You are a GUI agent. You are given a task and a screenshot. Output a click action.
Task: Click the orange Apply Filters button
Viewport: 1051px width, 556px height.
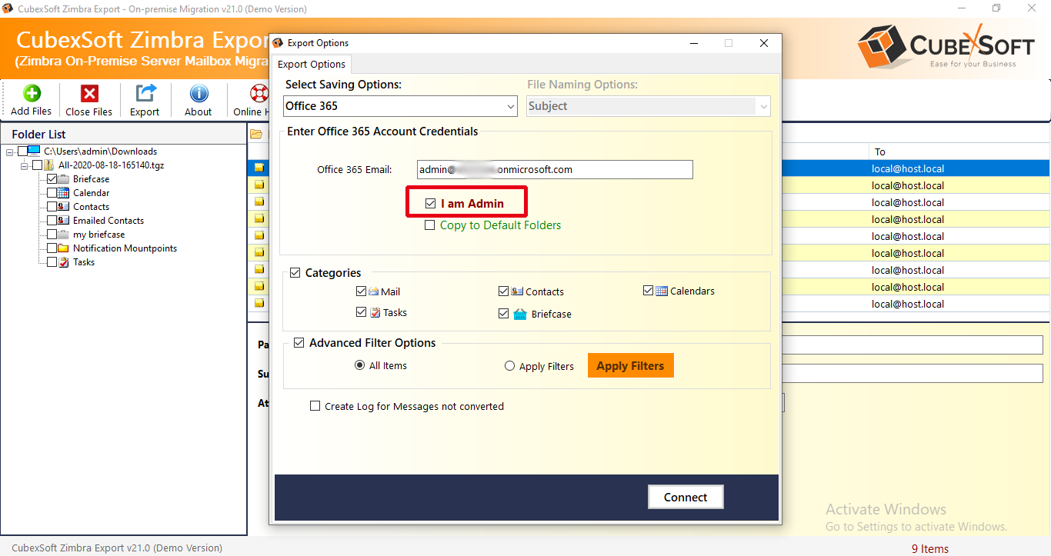pyautogui.click(x=631, y=365)
